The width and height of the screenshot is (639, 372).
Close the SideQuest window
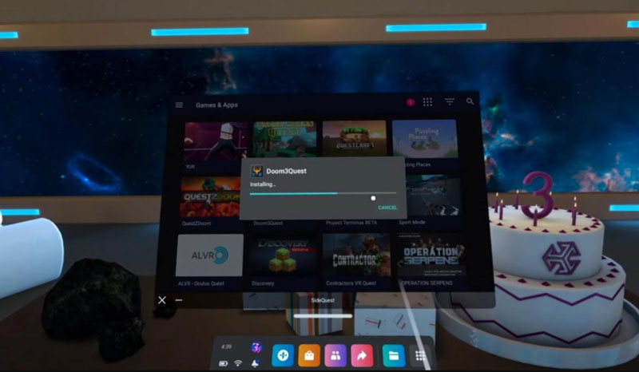(x=162, y=300)
